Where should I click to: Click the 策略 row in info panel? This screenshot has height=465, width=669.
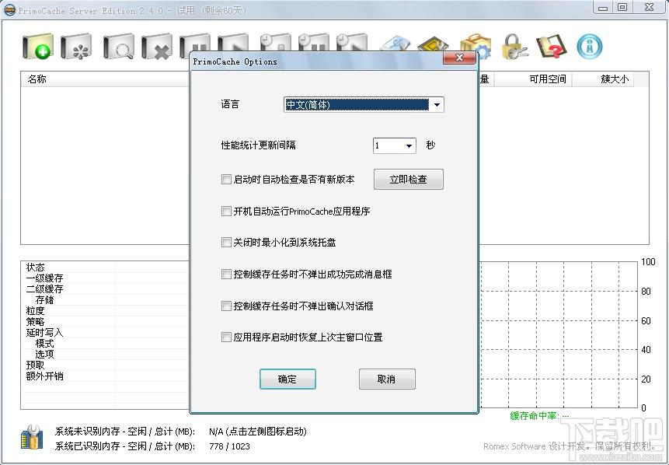pyautogui.click(x=105, y=321)
